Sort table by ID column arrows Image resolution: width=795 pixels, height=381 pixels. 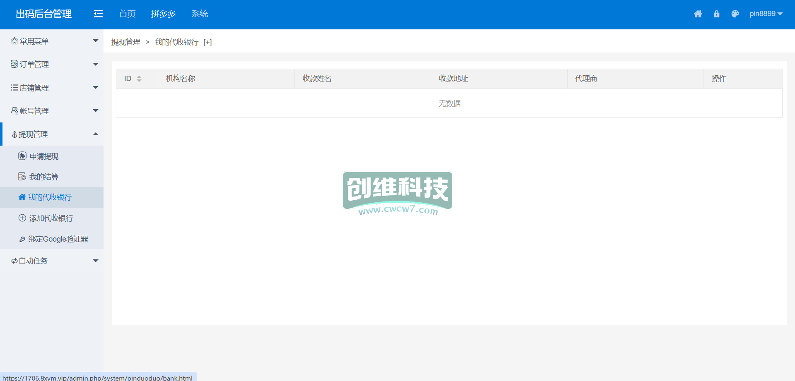pos(139,79)
